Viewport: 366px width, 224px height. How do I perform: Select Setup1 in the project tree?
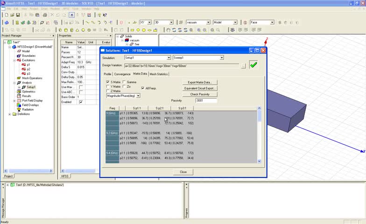click(31, 87)
